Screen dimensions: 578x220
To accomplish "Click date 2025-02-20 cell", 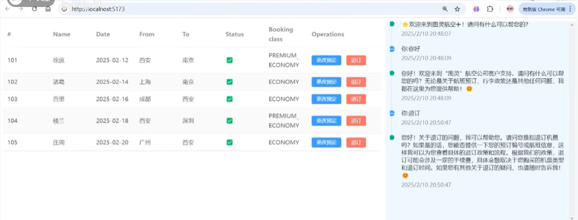I will tap(112, 143).
